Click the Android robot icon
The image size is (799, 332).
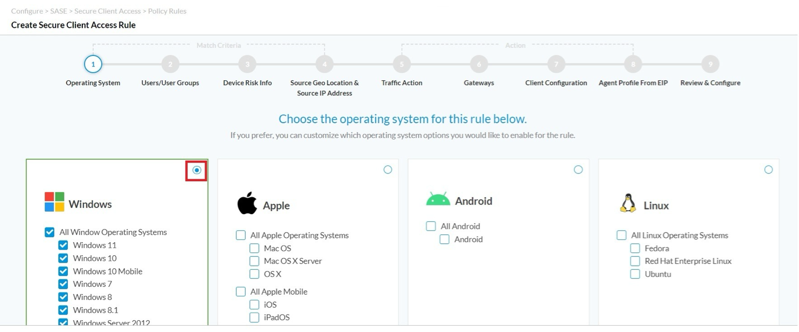pos(438,200)
